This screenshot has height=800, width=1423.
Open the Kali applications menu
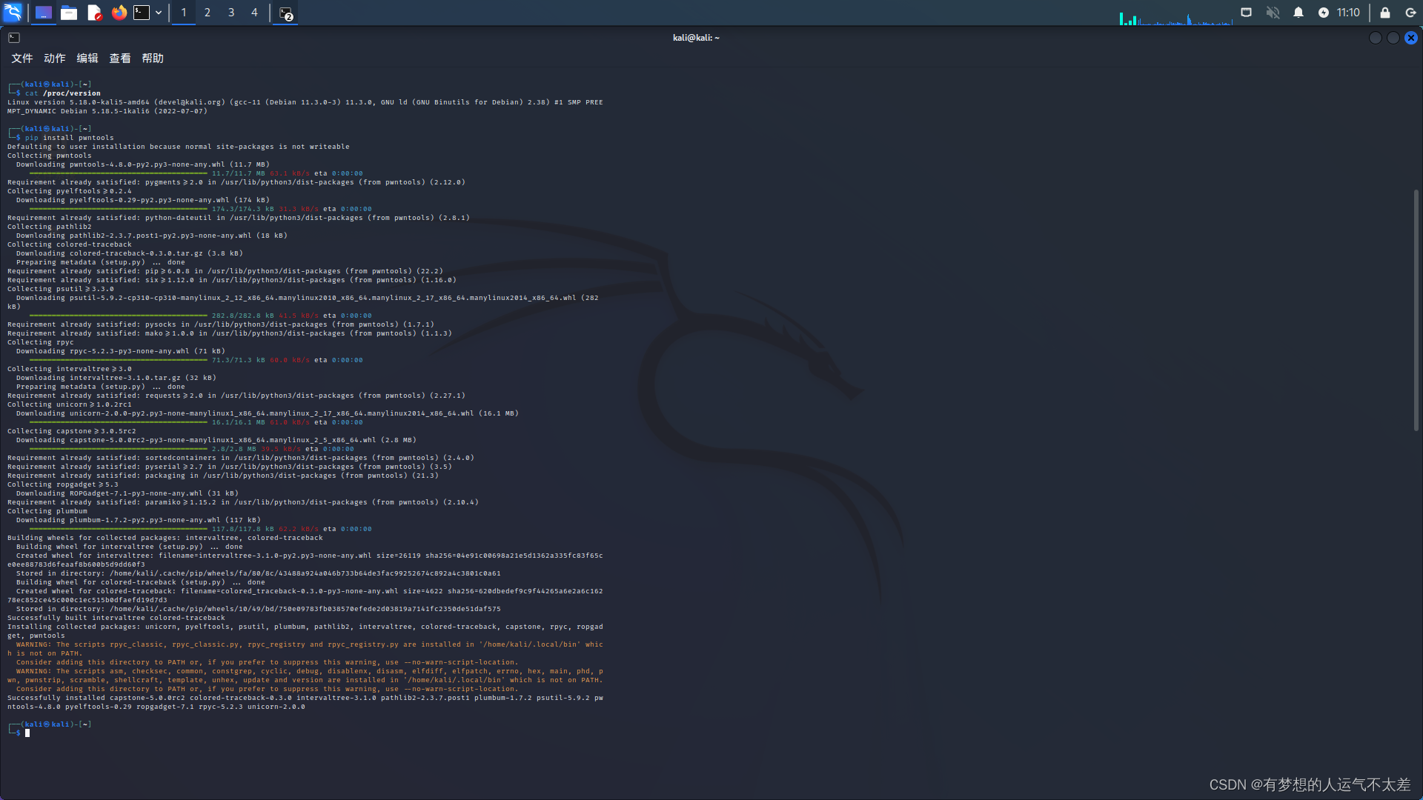point(13,13)
